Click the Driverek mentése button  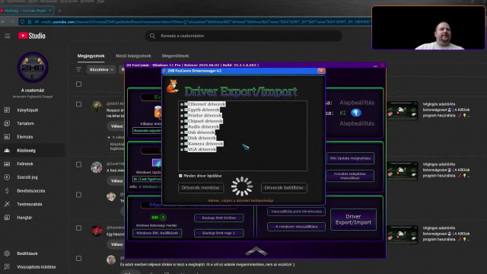click(201, 188)
